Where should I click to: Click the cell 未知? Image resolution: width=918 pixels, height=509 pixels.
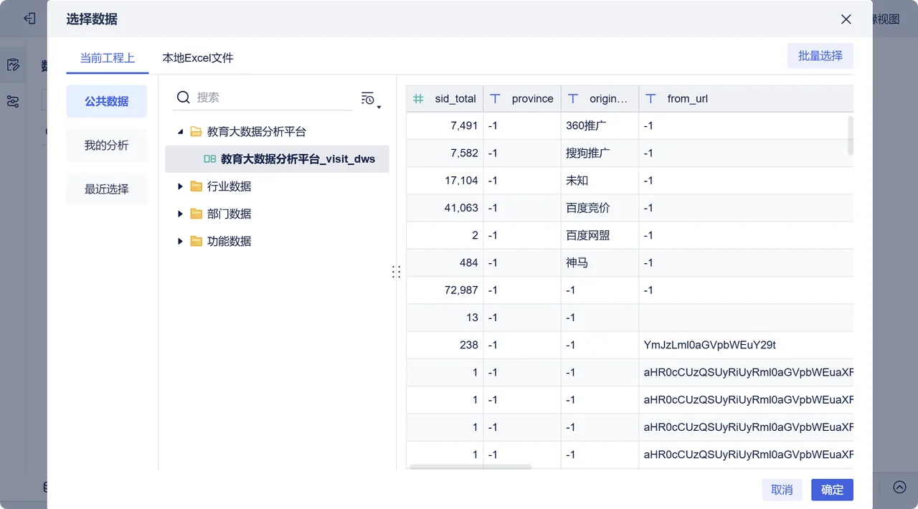(x=600, y=181)
